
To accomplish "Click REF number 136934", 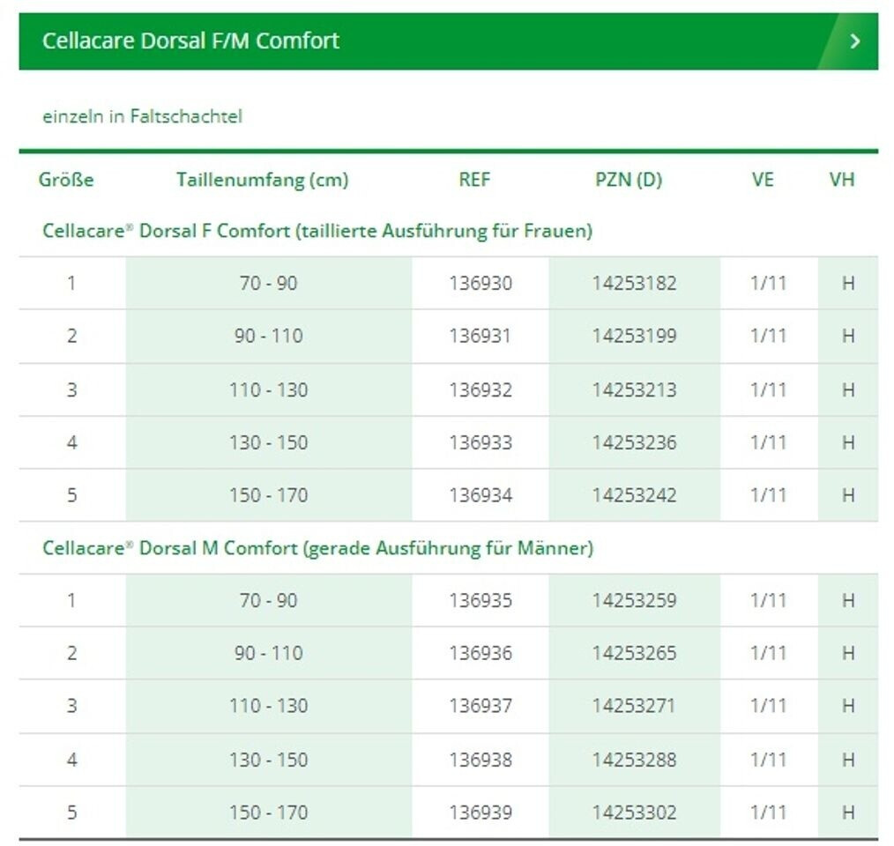I will [x=481, y=495].
